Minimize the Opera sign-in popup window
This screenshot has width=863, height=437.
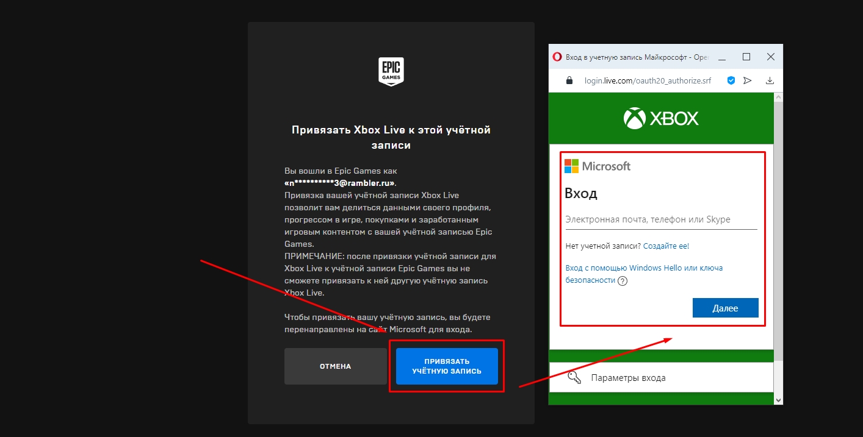(x=722, y=57)
